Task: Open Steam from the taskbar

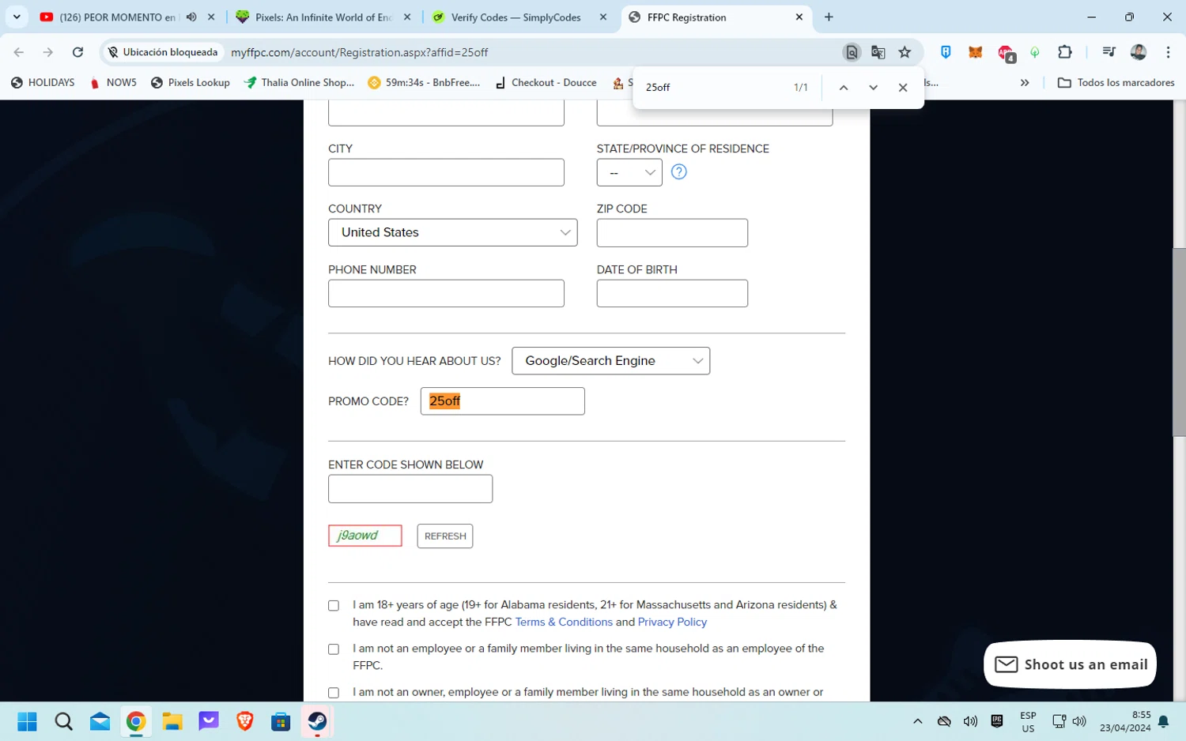Action: (x=317, y=721)
